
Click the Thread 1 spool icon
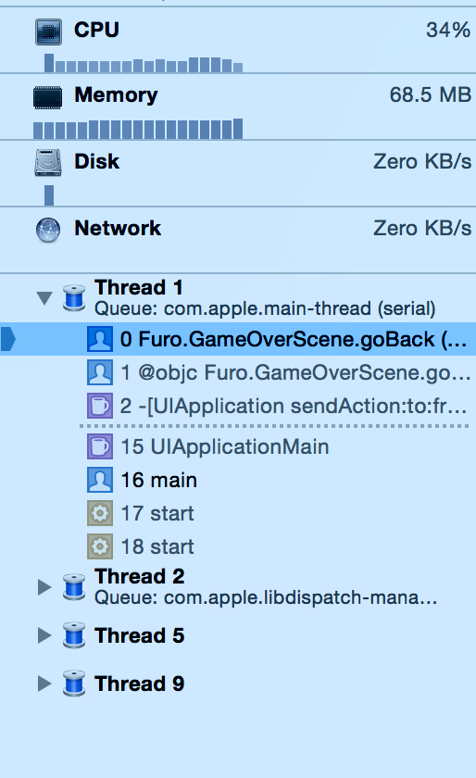74,297
